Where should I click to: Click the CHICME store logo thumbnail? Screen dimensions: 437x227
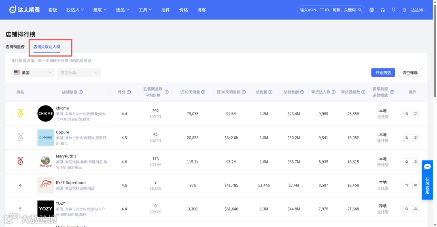click(x=45, y=113)
